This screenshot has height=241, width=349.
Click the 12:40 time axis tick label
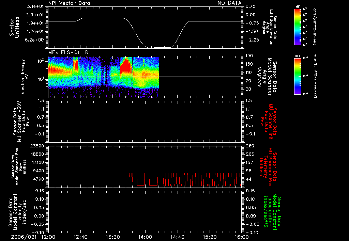coord(81,237)
